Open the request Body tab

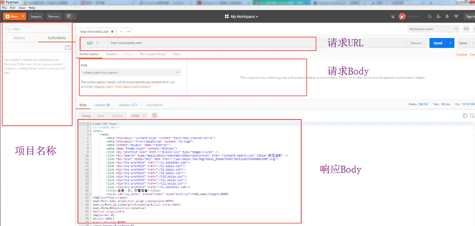pyautogui.click(x=129, y=54)
